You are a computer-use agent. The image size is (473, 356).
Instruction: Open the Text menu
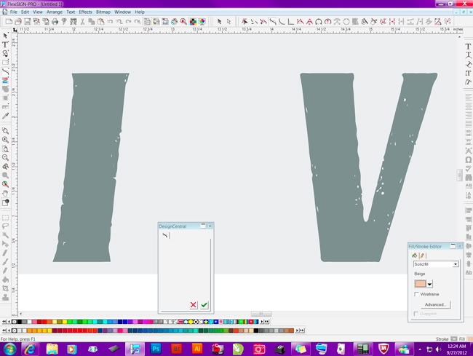(x=71, y=12)
